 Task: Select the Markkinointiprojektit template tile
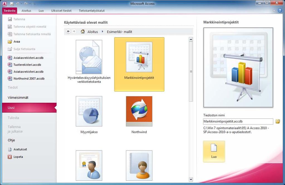(x=139, y=64)
